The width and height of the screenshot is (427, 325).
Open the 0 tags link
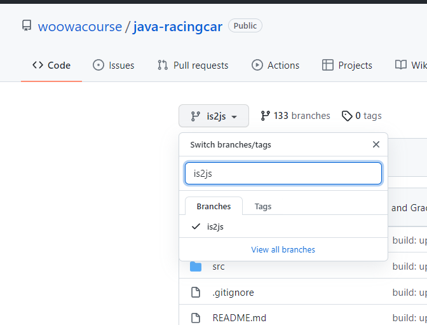point(362,116)
